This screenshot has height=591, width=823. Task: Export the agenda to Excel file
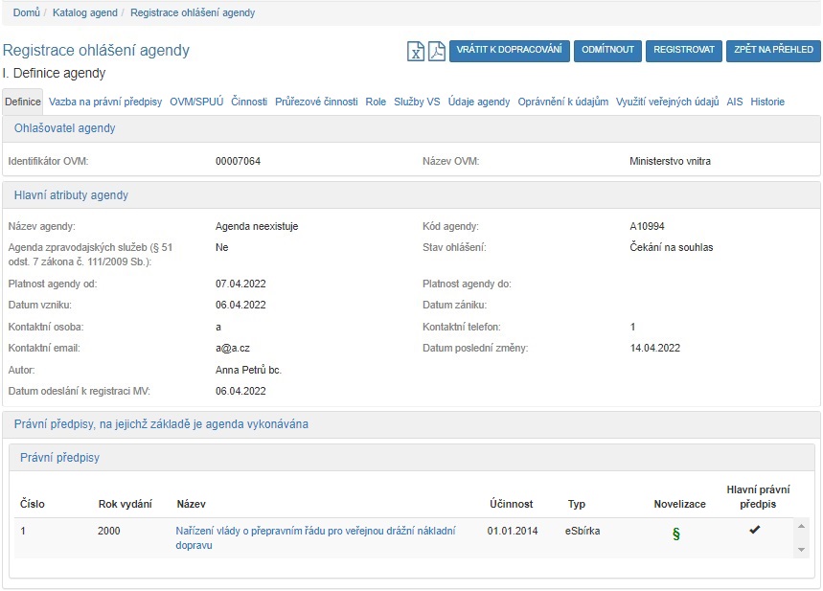[x=416, y=51]
